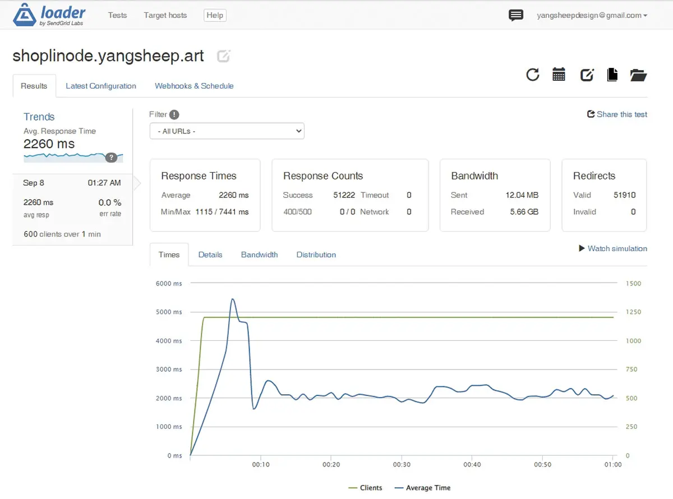Screen dimensions: 673x499
Task: Click the Share this test link
Action: (x=622, y=114)
